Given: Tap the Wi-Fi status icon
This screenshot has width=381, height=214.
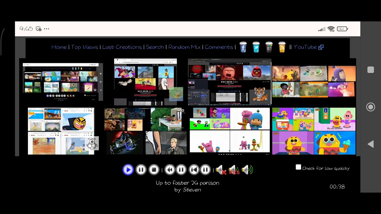Looking at the screenshot, I should point(331,29).
